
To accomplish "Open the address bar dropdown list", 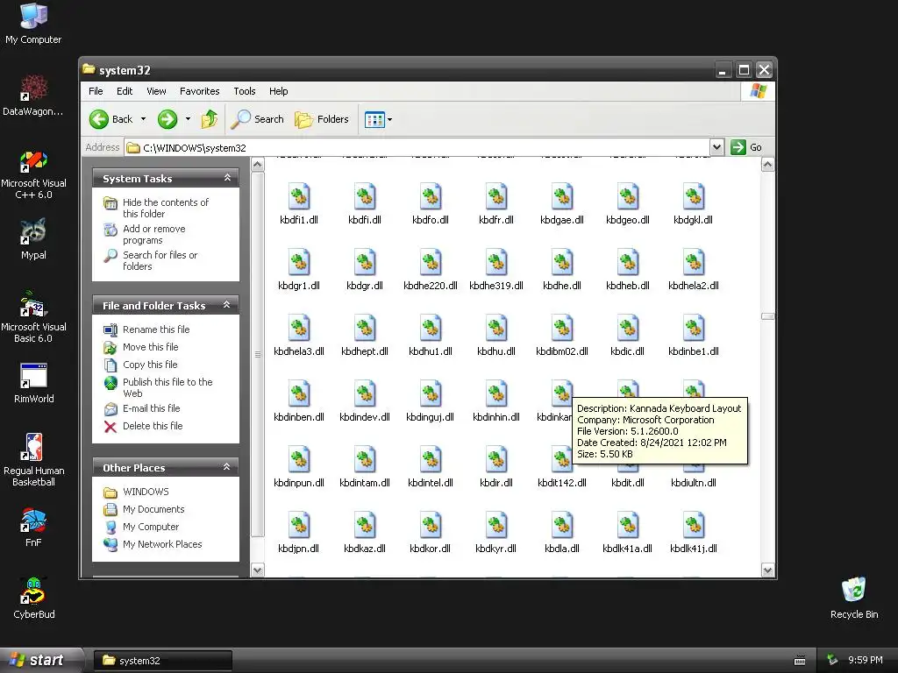I will click(716, 147).
